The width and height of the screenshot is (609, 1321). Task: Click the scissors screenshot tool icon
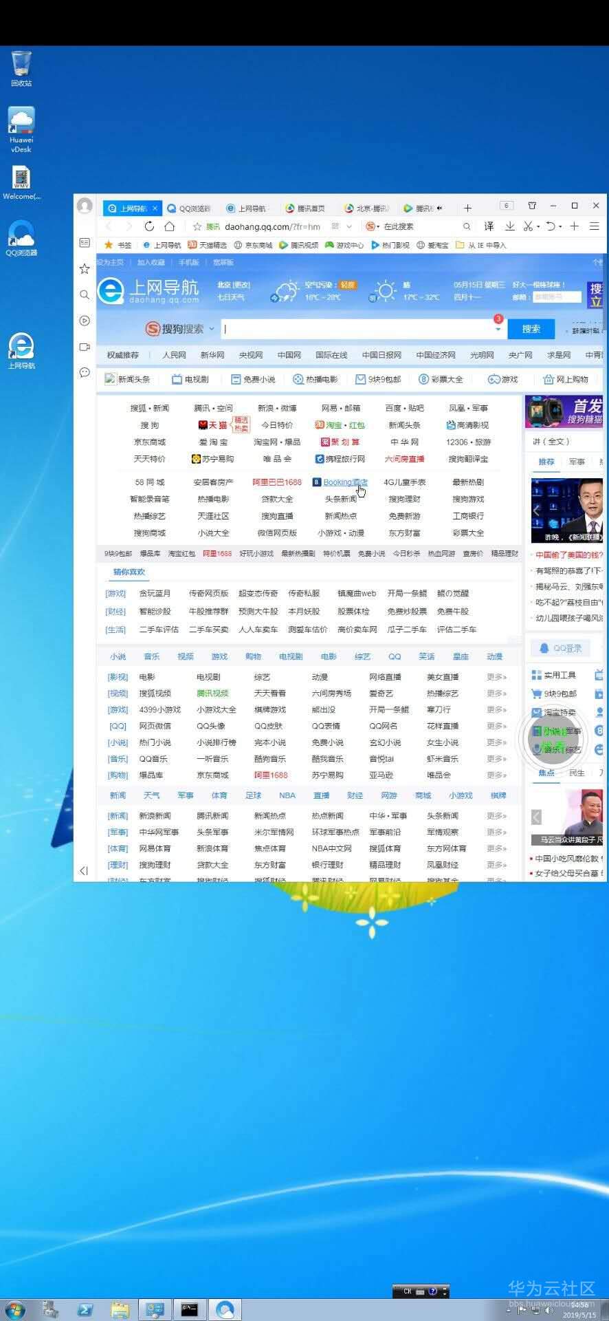(x=527, y=226)
